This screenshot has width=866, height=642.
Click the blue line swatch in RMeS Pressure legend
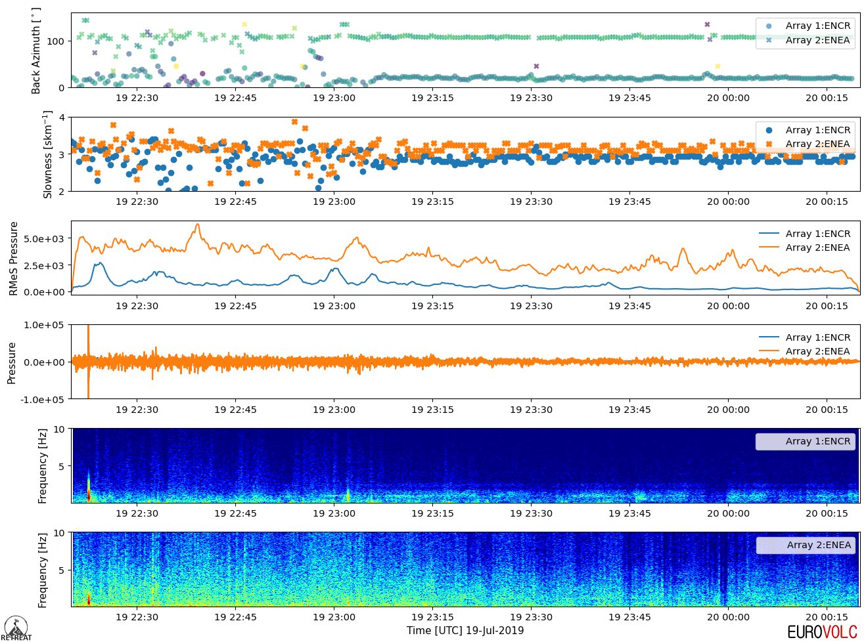(769, 234)
